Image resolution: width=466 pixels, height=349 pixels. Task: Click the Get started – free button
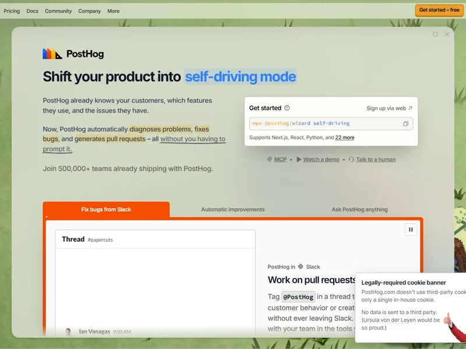click(439, 10)
